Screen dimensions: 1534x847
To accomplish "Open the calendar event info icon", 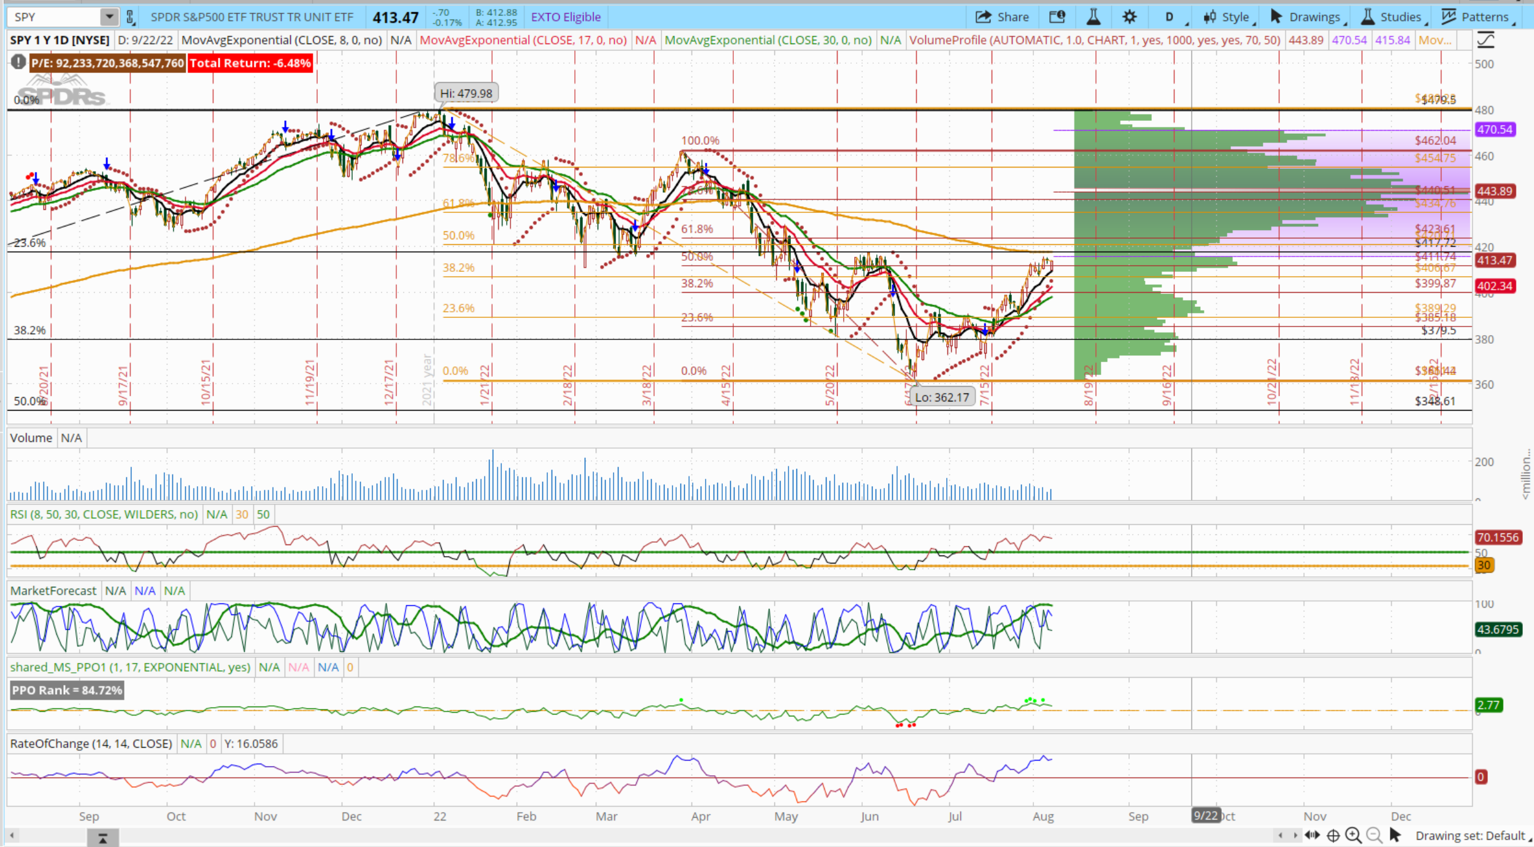I will coord(1057,17).
